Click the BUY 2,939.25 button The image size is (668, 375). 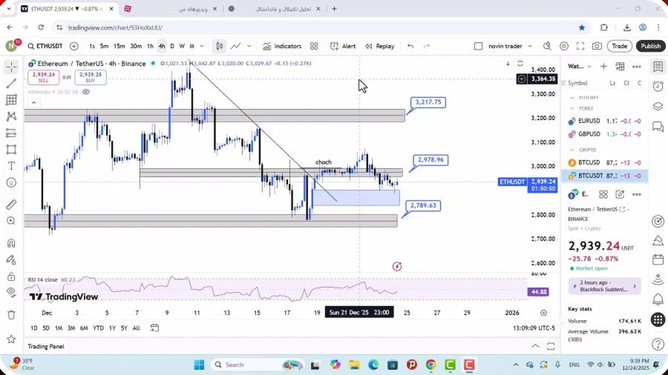point(90,77)
